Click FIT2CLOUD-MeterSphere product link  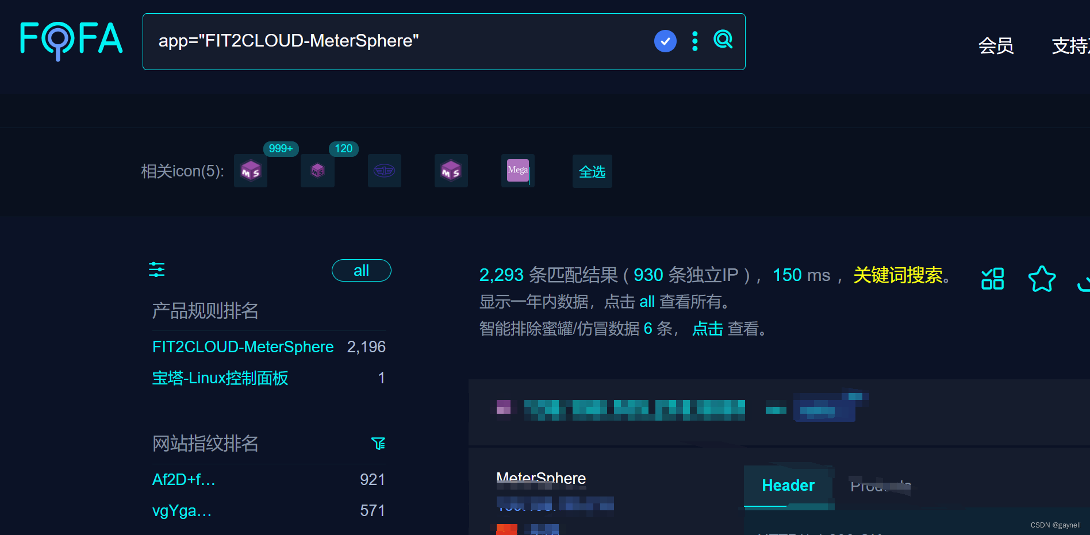pyautogui.click(x=243, y=347)
